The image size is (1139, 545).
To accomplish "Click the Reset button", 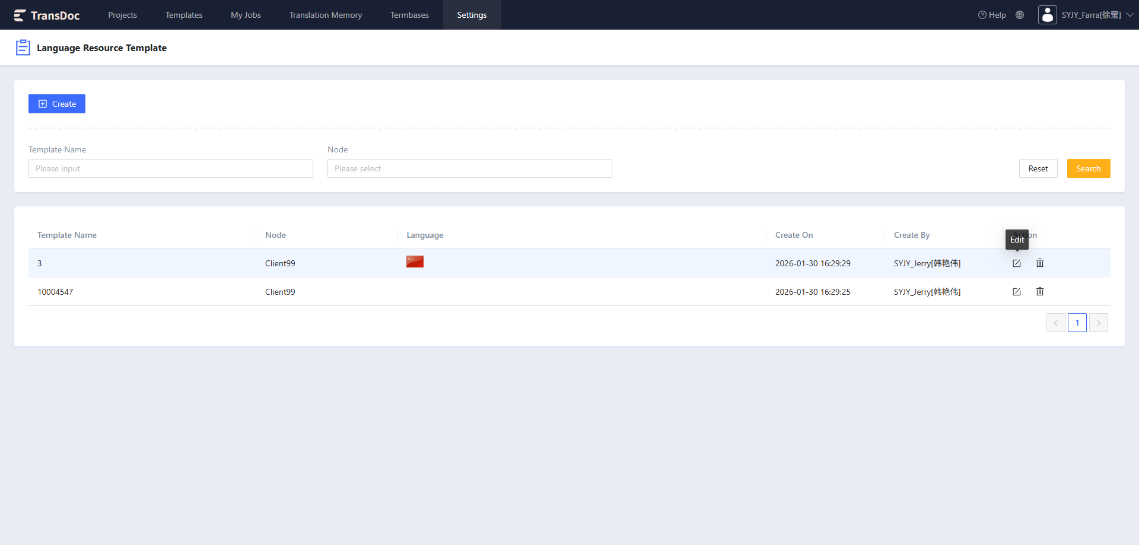I will click(1038, 168).
